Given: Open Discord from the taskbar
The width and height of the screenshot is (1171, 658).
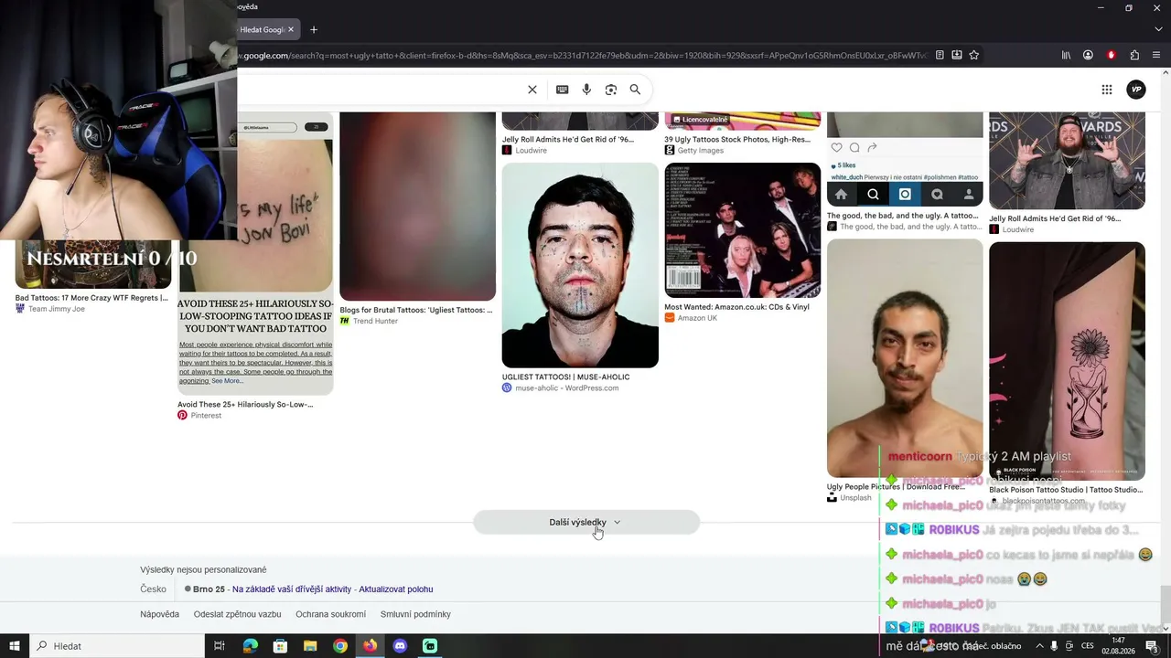Looking at the screenshot, I should pyautogui.click(x=400, y=646).
